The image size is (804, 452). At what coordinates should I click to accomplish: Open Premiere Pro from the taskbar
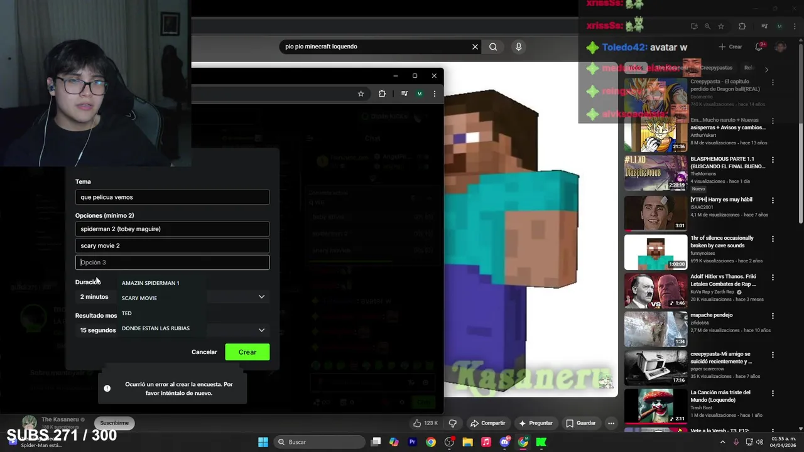click(413, 442)
